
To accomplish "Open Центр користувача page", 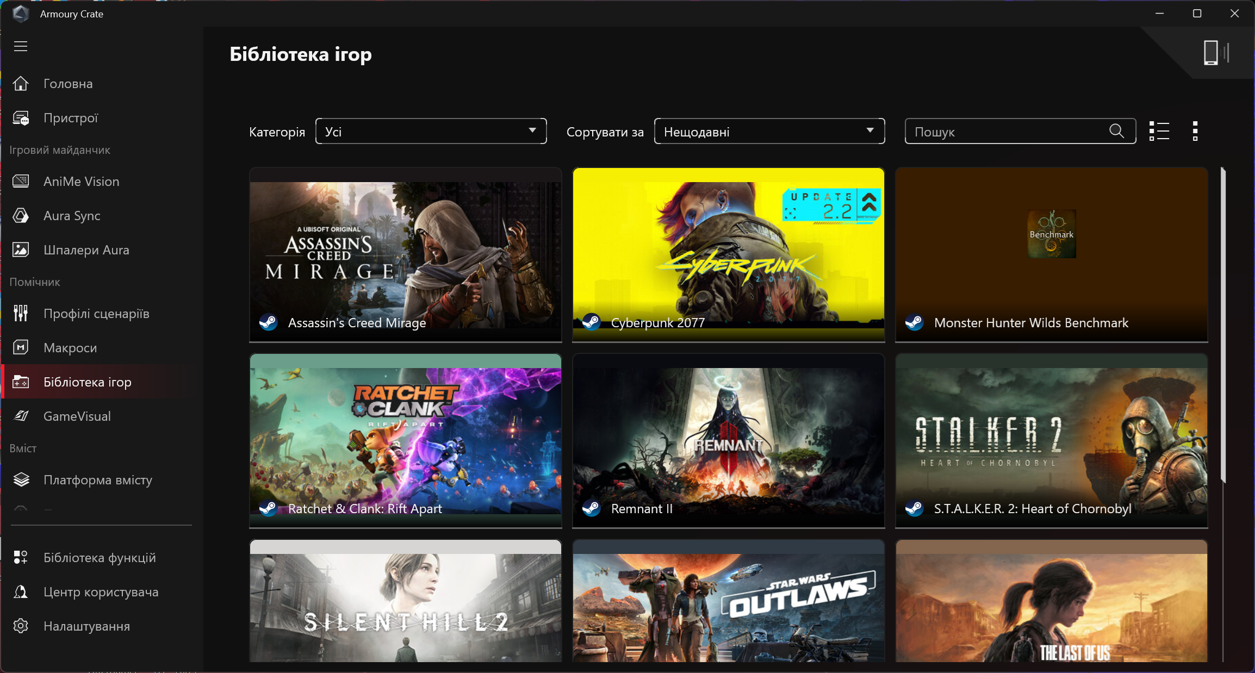I will tap(101, 592).
